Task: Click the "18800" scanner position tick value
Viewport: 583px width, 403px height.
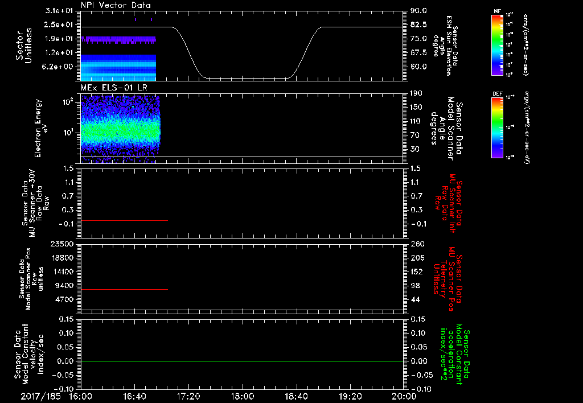Action: pos(63,258)
